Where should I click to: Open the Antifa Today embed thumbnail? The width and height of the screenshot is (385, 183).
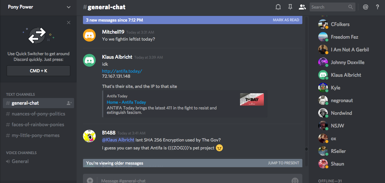point(252,99)
